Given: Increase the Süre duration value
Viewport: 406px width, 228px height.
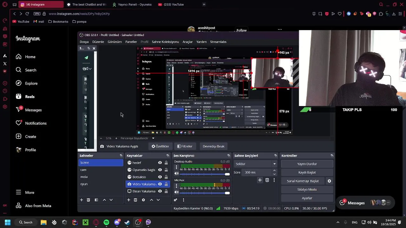Looking at the screenshot, I should click(x=274, y=171).
